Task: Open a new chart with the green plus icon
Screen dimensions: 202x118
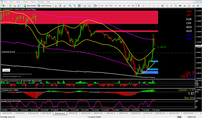Action: pos(3,6)
